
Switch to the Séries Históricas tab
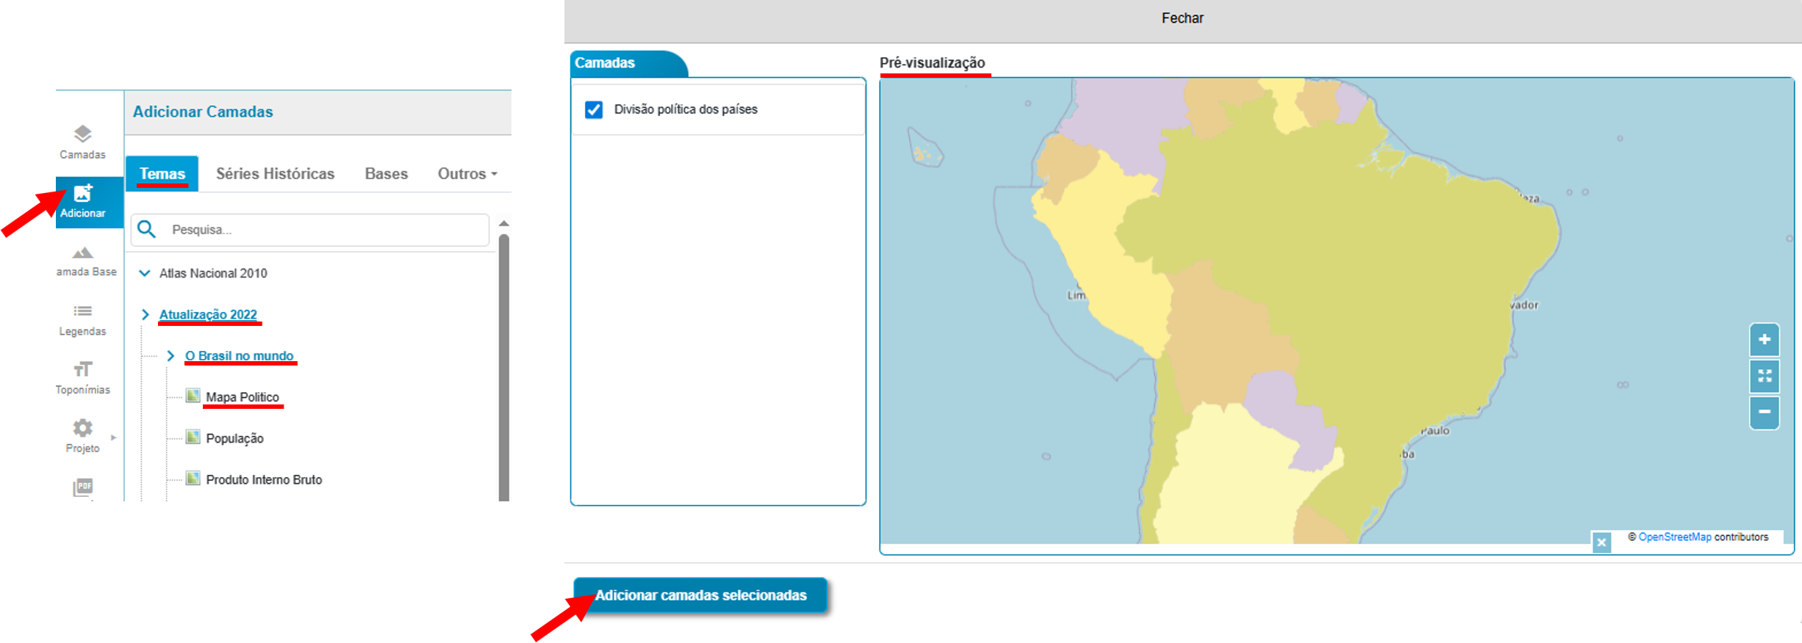(x=275, y=174)
